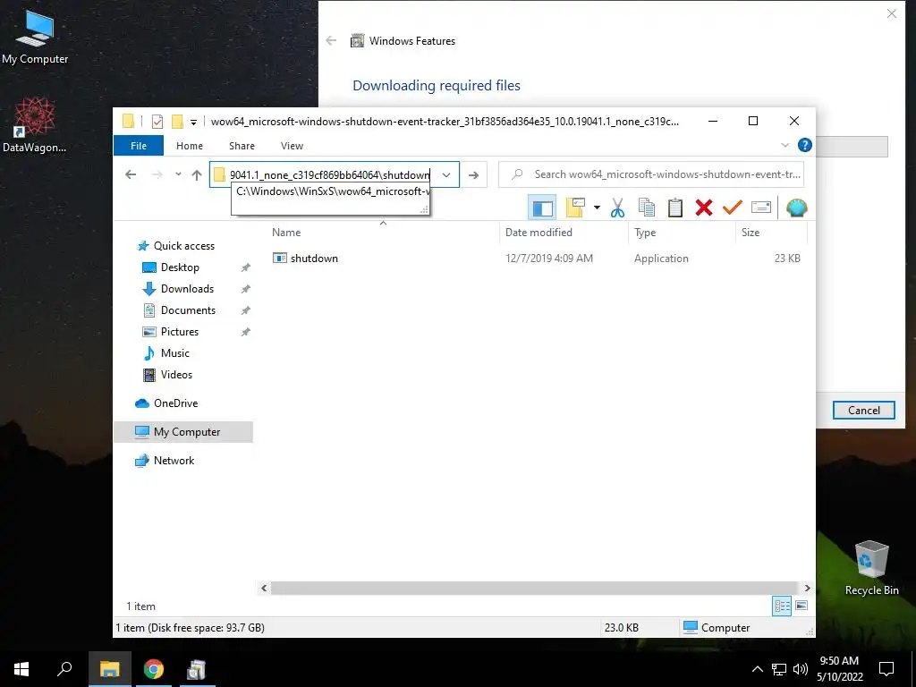Viewport: 916px width, 687px height.
Task: Select Quick access in navigation pane
Action: tap(183, 246)
